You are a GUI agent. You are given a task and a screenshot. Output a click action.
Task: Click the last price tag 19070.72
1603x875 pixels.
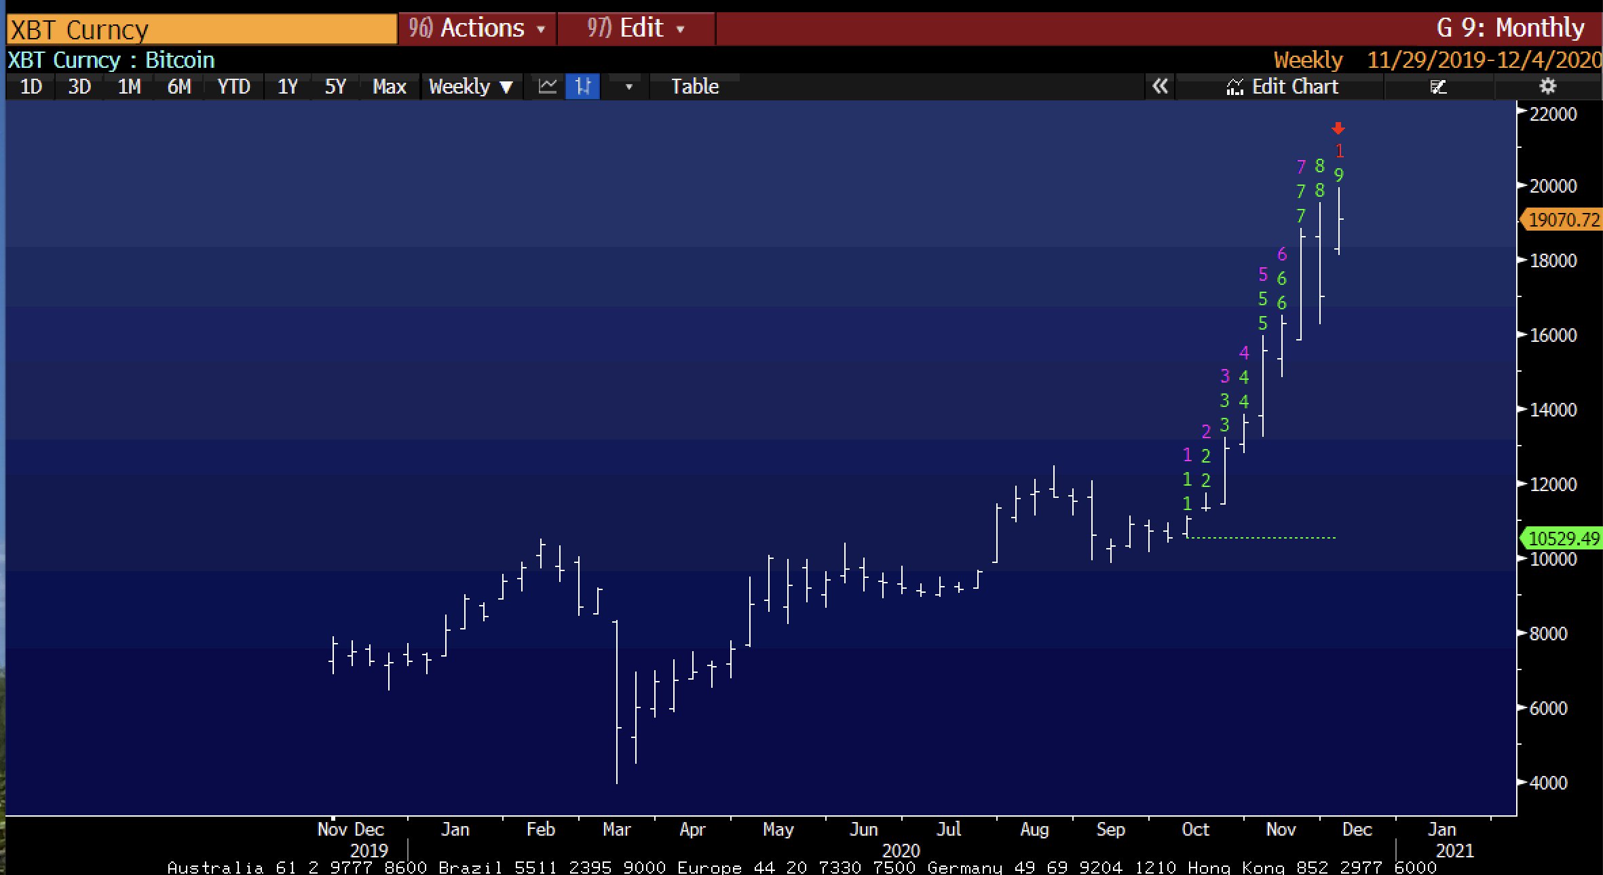click(1562, 220)
